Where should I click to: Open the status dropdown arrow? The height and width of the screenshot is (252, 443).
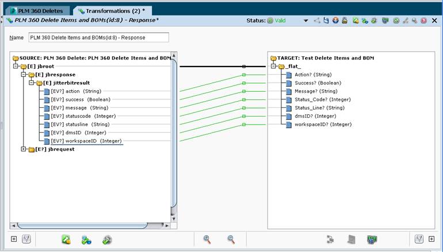[x=305, y=21]
